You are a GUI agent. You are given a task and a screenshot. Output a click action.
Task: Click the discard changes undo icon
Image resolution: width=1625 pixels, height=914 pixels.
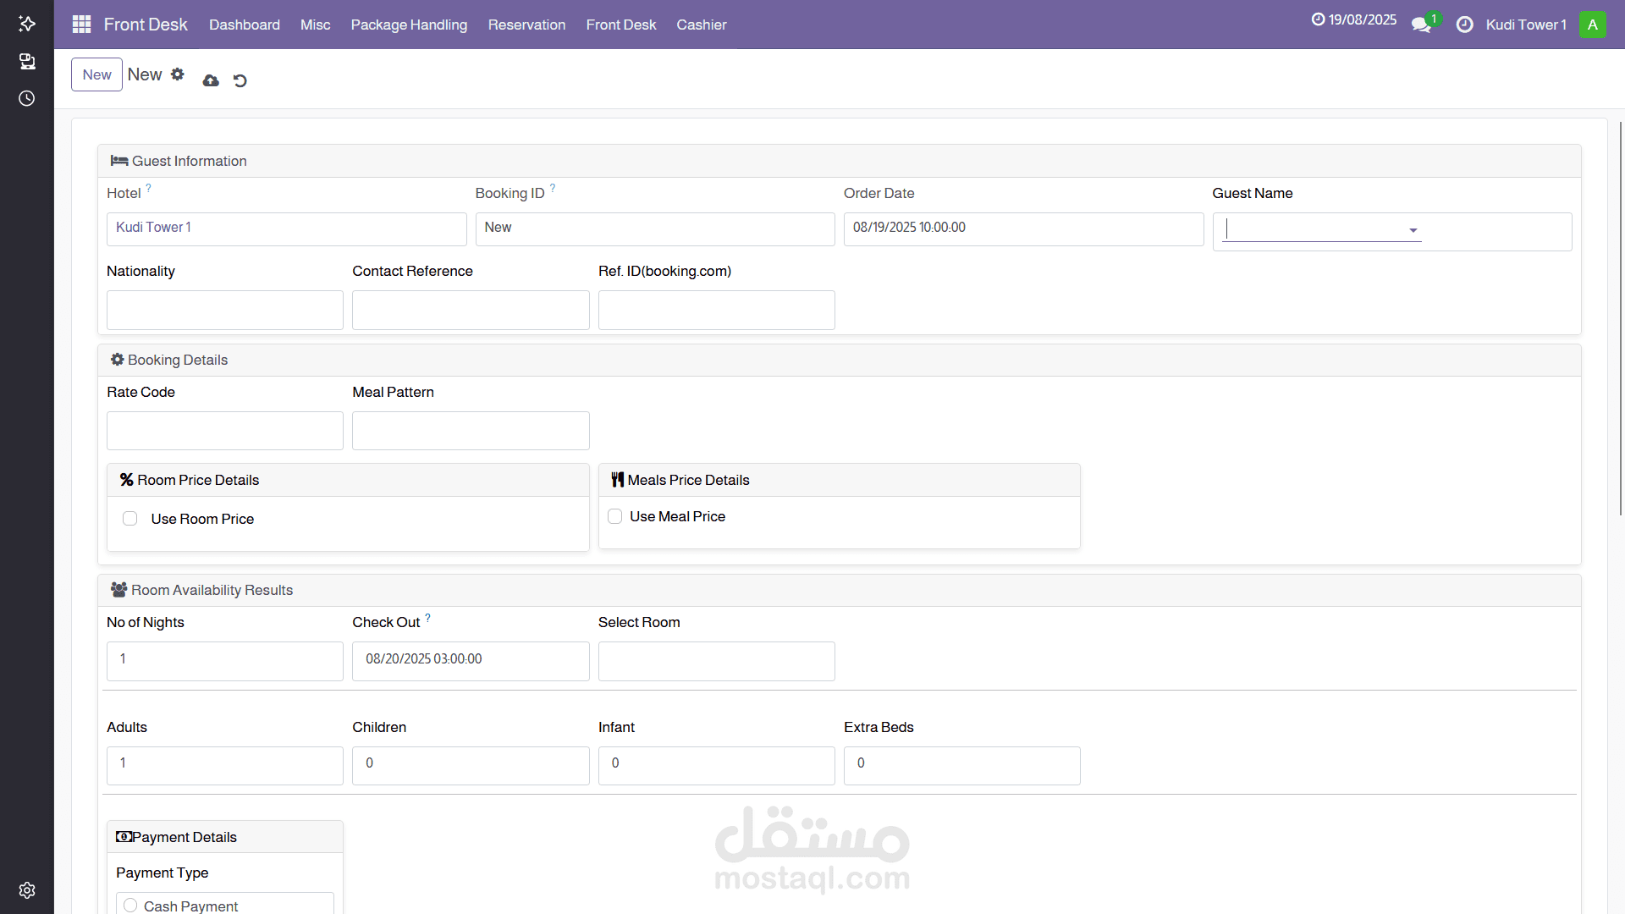point(240,80)
